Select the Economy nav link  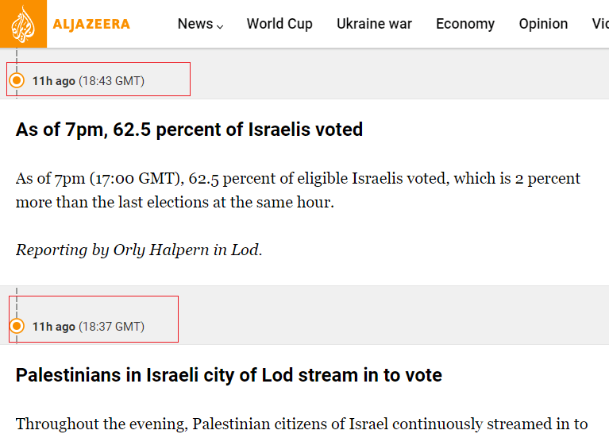(x=465, y=24)
